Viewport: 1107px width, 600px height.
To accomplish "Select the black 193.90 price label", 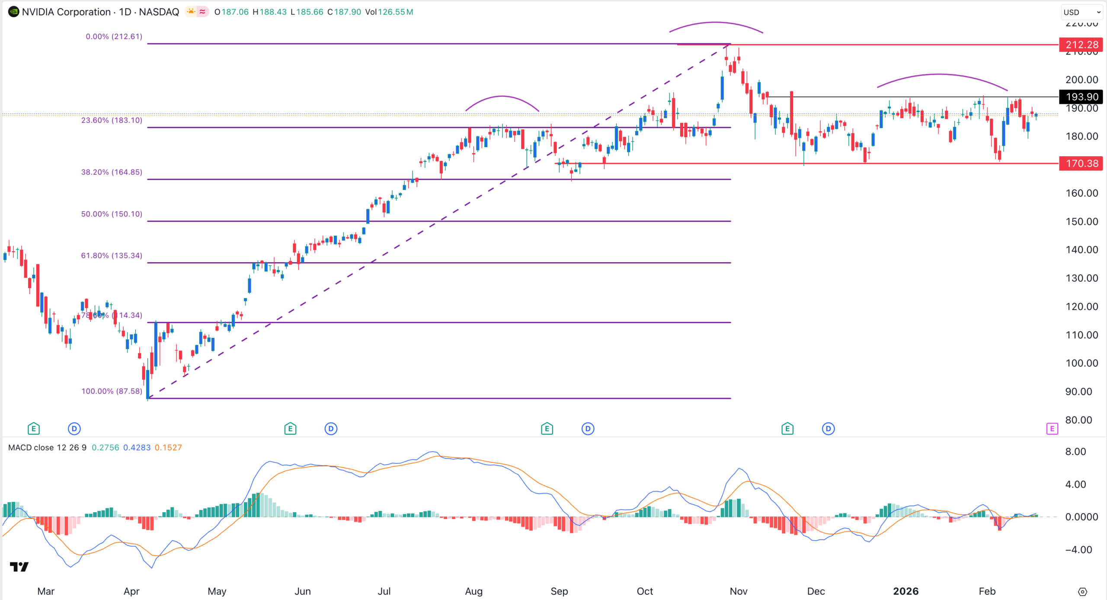I will pyautogui.click(x=1081, y=97).
